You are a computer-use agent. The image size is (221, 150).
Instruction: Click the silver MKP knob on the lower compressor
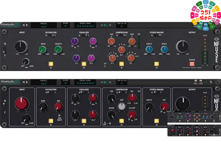121,106
